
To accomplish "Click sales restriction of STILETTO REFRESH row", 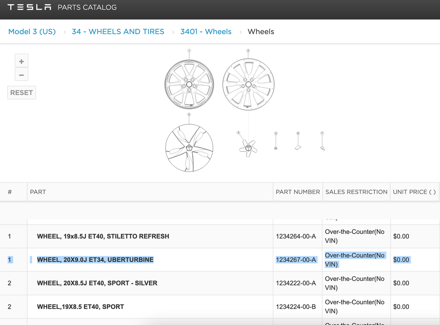I will coord(355,236).
